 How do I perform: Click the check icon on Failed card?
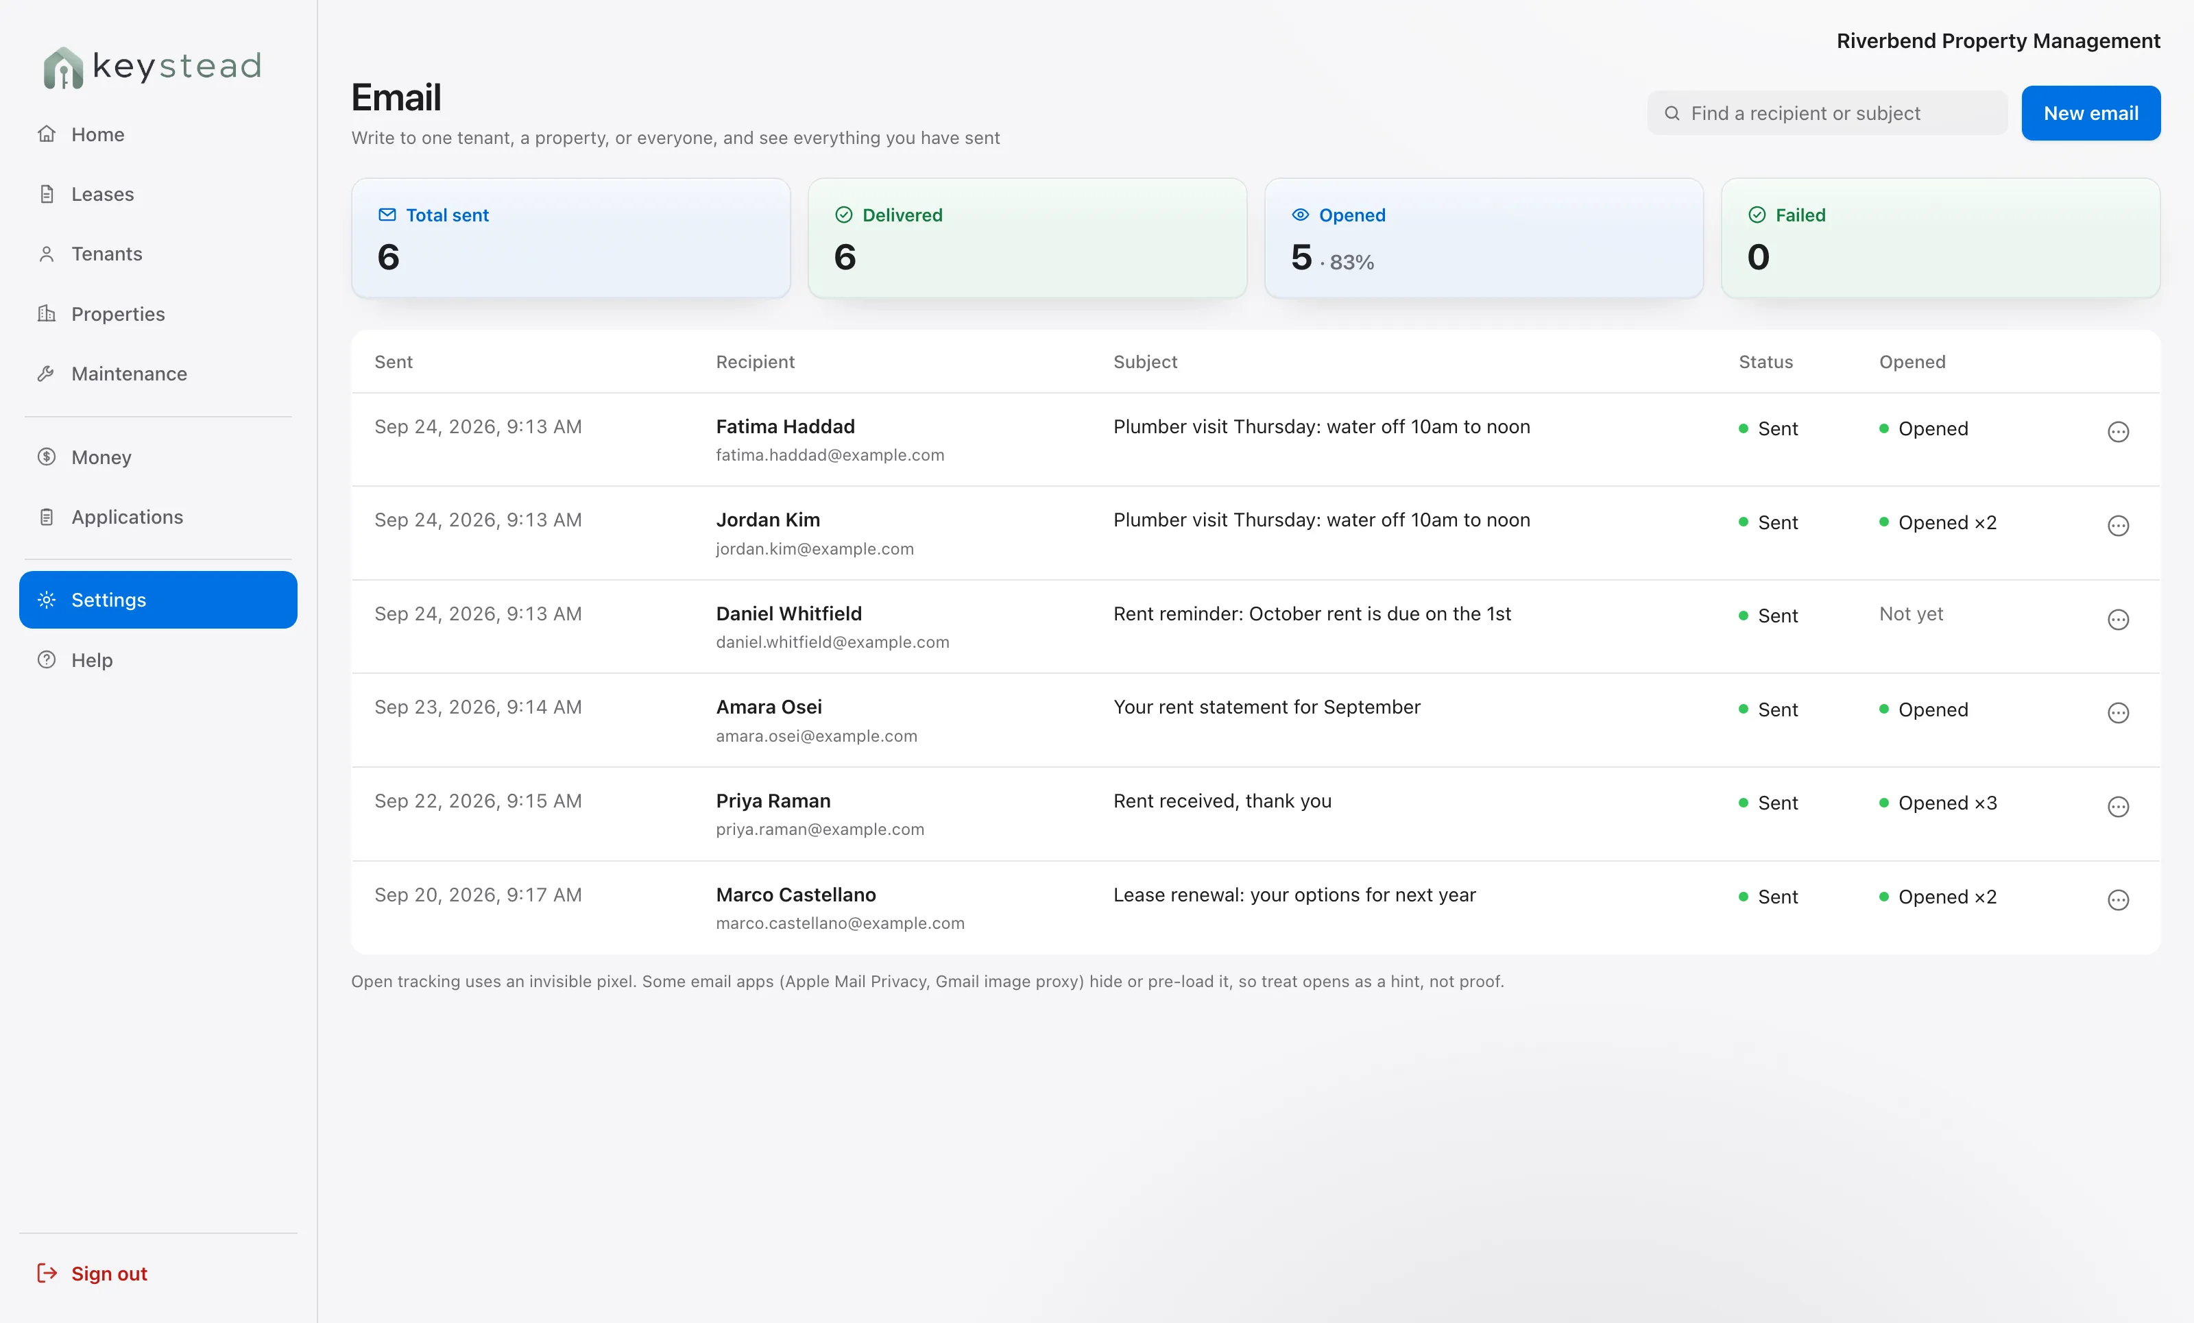[1757, 215]
